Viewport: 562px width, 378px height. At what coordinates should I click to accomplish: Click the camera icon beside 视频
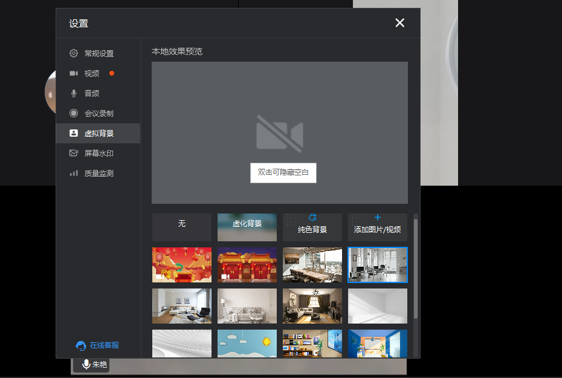(x=74, y=74)
